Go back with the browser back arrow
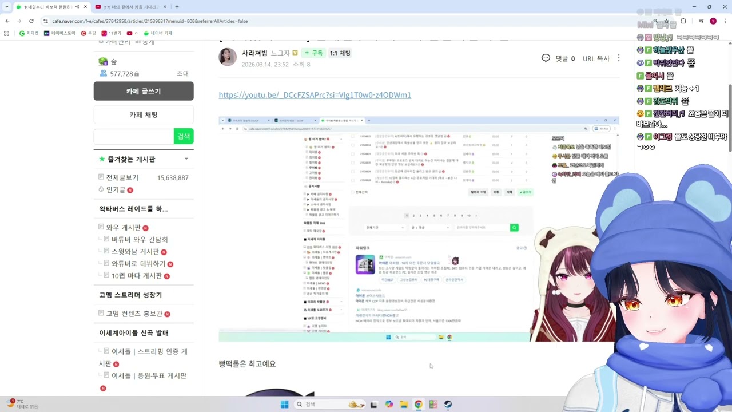732x412 pixels. 7,21
